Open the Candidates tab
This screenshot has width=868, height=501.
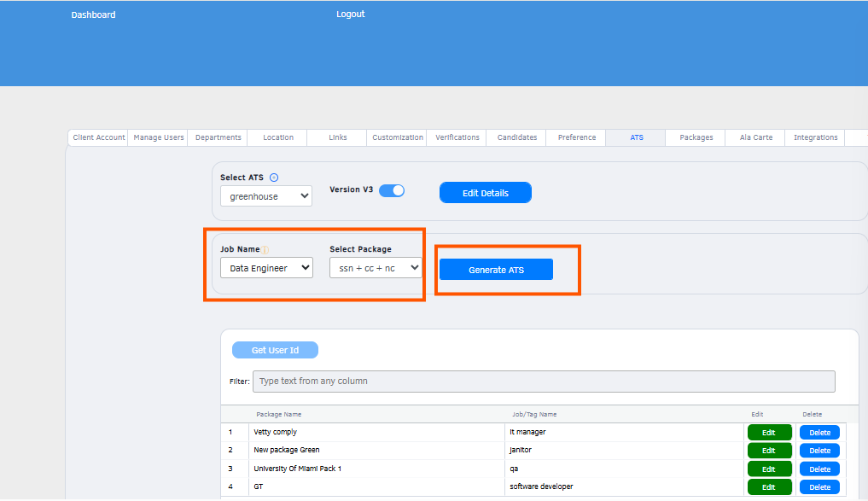516,137
